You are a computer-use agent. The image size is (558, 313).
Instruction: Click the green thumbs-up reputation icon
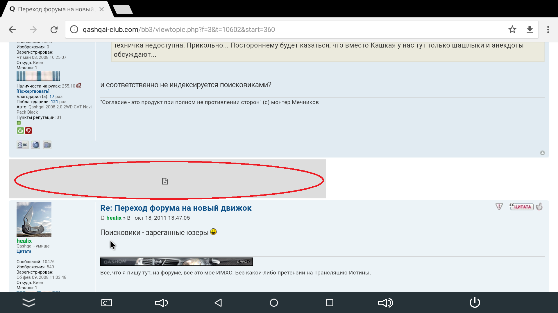(20, 131)
